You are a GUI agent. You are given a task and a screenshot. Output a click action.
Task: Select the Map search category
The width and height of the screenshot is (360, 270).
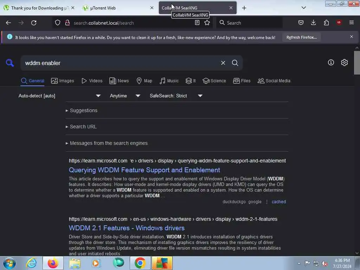[144, 81]
